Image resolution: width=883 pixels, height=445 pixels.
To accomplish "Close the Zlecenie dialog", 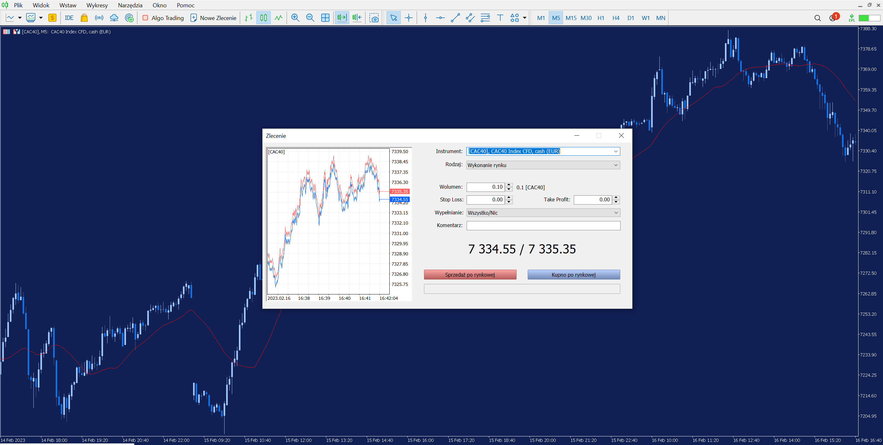I will coord(621,136).
